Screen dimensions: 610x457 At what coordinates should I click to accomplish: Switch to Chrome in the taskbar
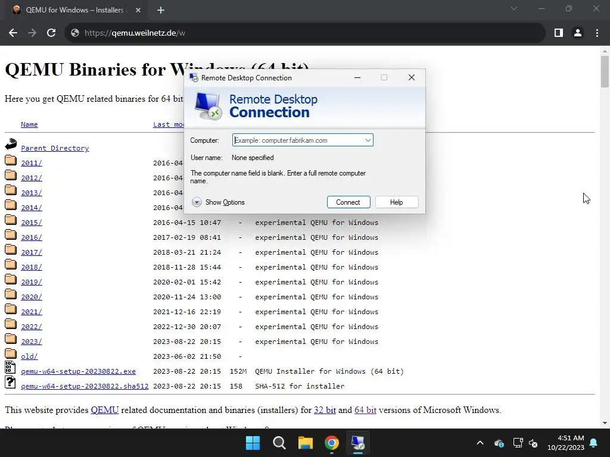332,443
